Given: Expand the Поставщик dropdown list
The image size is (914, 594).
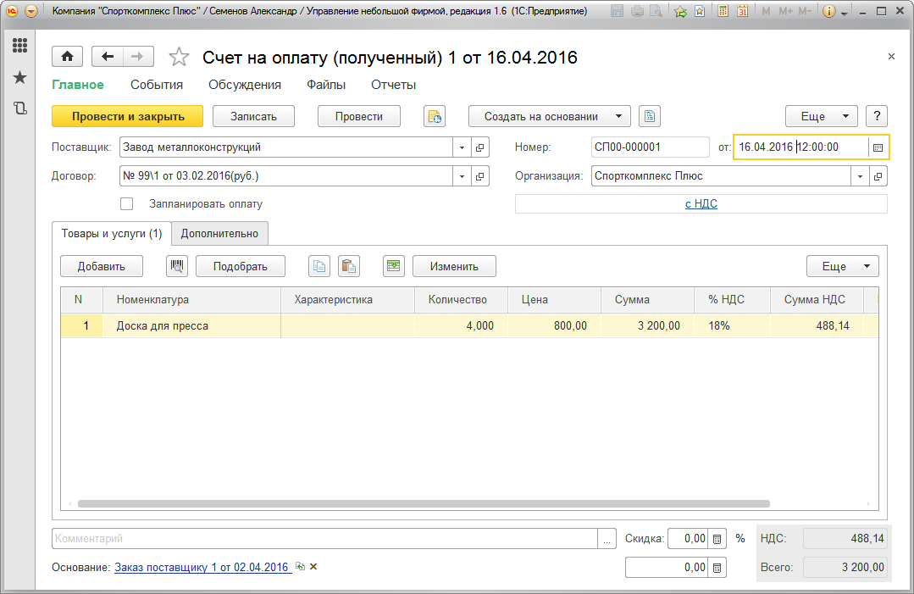Looking at the screenshot, I should (x=462, y=147).
